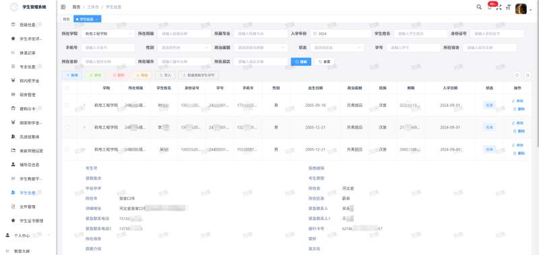This screenshot has width=539, height=255.
Task: Check the second table row checkbox
Action: pyautogui.click(x=67, y=127)
